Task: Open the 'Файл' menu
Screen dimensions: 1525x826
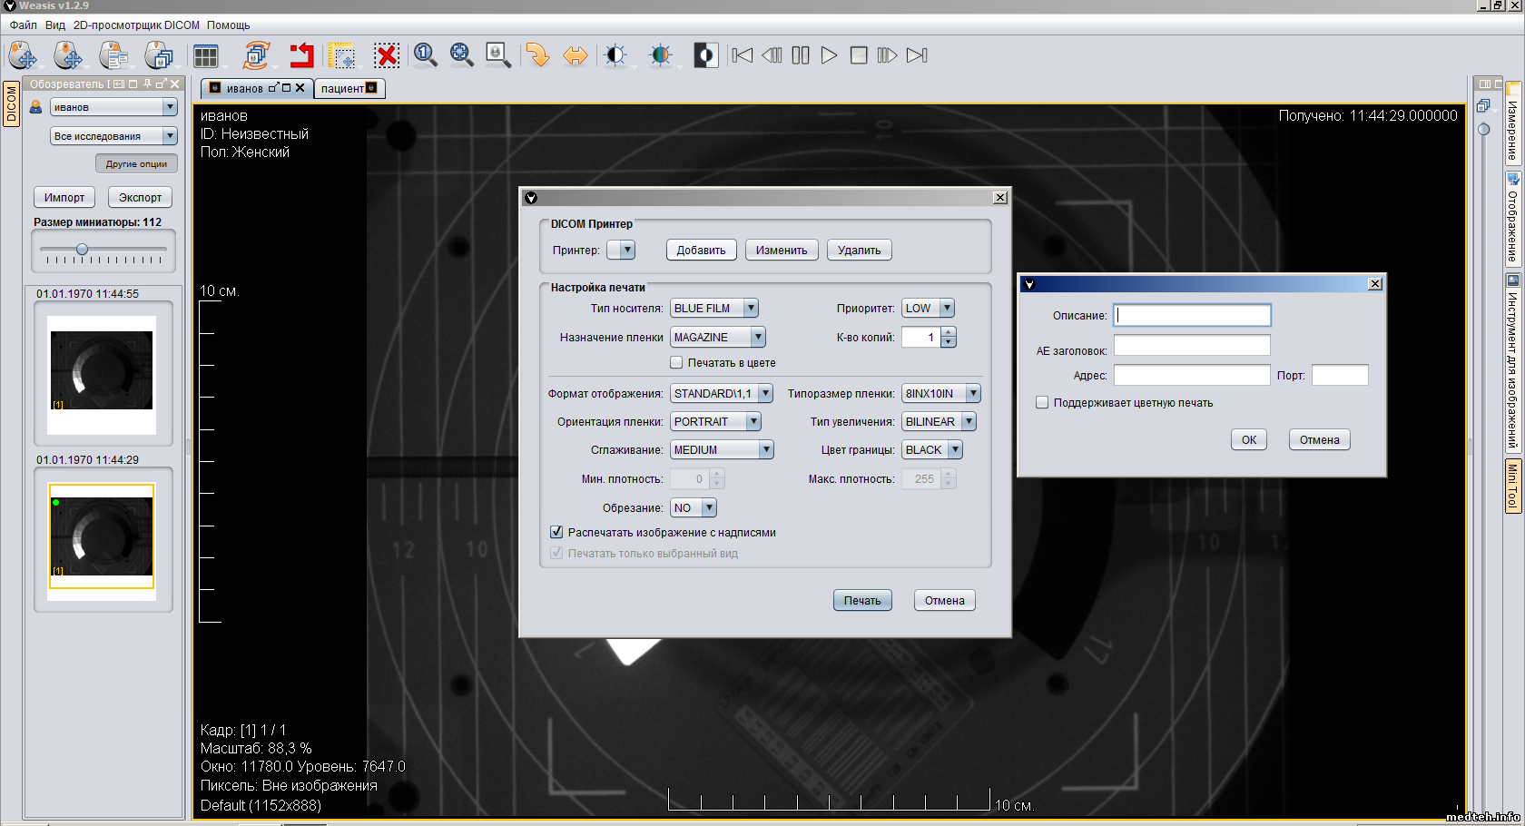Action: pos(24,25)
